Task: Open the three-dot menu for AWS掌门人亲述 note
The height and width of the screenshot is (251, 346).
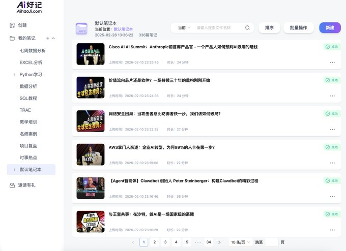Action: pos(332,163)
